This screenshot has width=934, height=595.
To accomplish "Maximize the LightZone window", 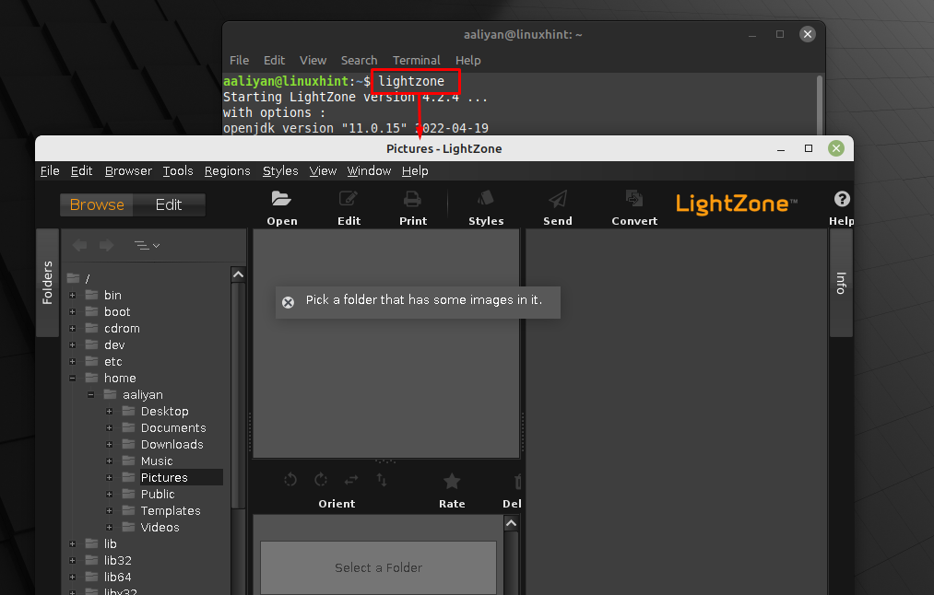I will pos(809,148).
